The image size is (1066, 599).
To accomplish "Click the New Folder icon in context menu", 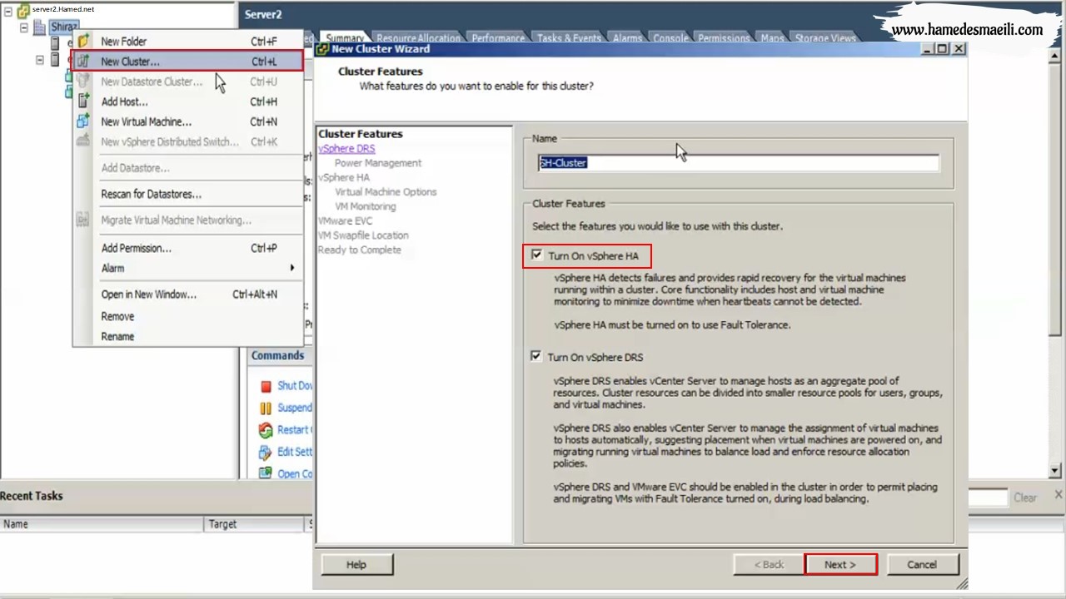I will click(x=83, y=41).
